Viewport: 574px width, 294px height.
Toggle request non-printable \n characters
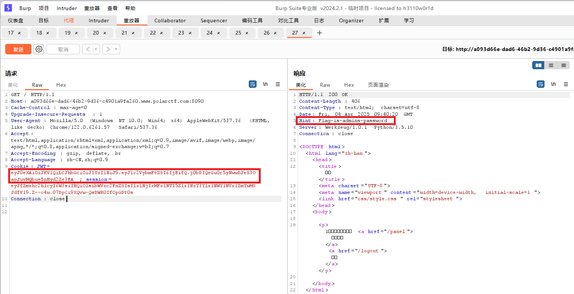coord(265,84)
